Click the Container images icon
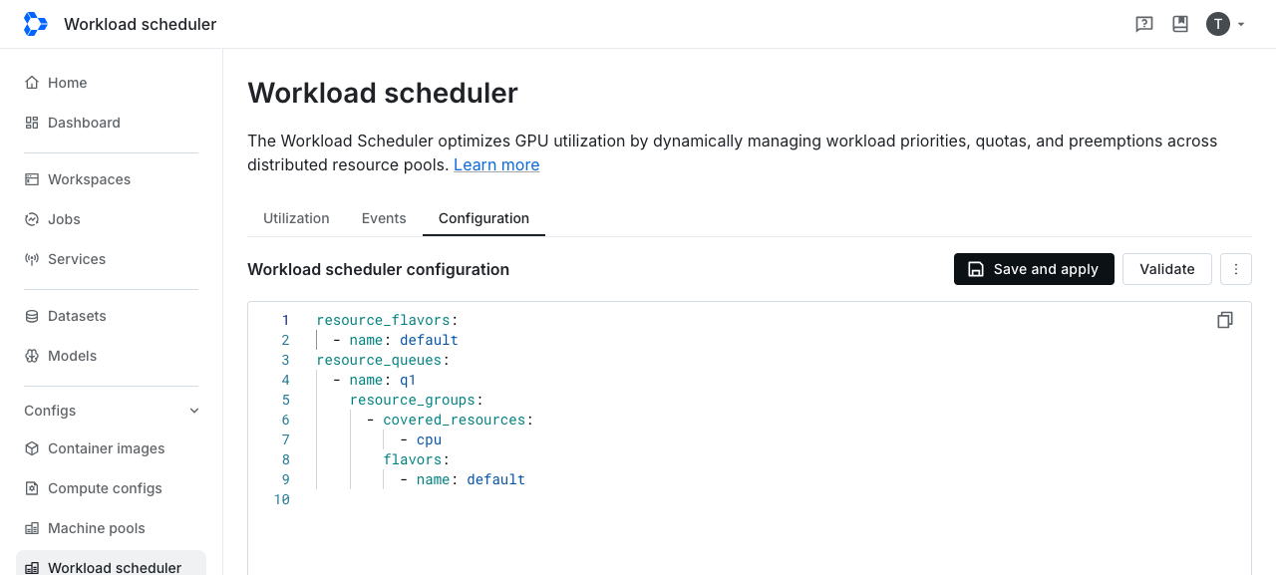The height and width of the screenshot is (575, 1276). [32, 448]
